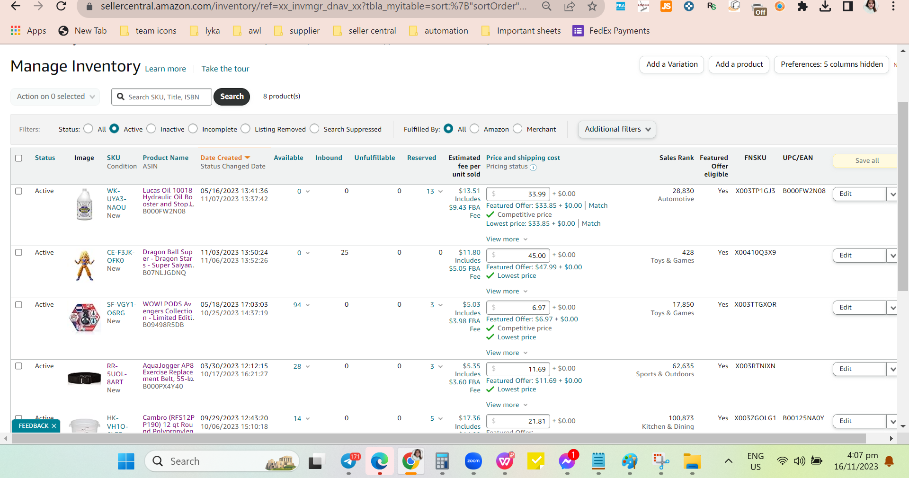Edit the 45.00 price field for Dragon Ball
The width and height of the screenshot is (909, 478).
pos(518,256)
